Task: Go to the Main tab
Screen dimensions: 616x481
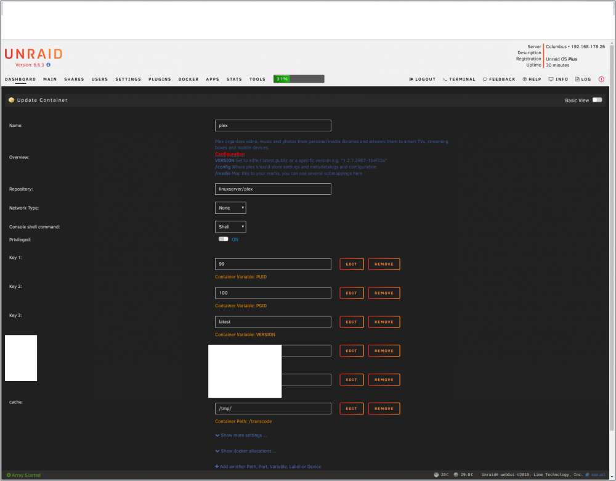Action: click(x=50, y=79)
